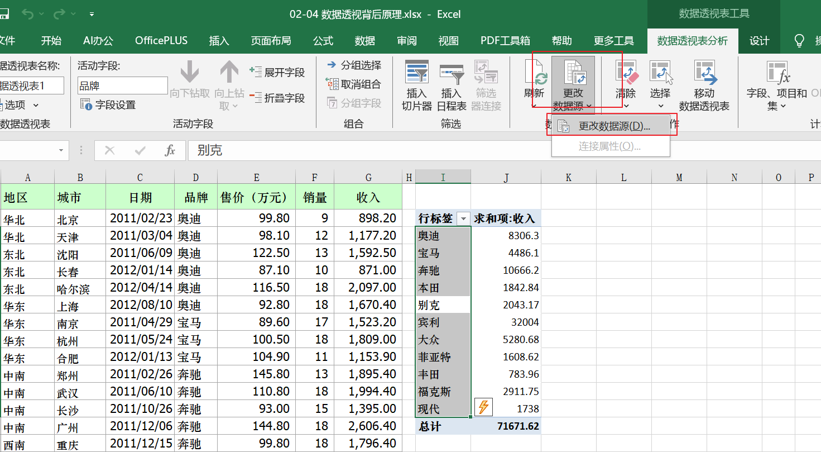Screen dimensions: 821x452
Task: Open the arrow below 选择
Action: coord(661,106)
